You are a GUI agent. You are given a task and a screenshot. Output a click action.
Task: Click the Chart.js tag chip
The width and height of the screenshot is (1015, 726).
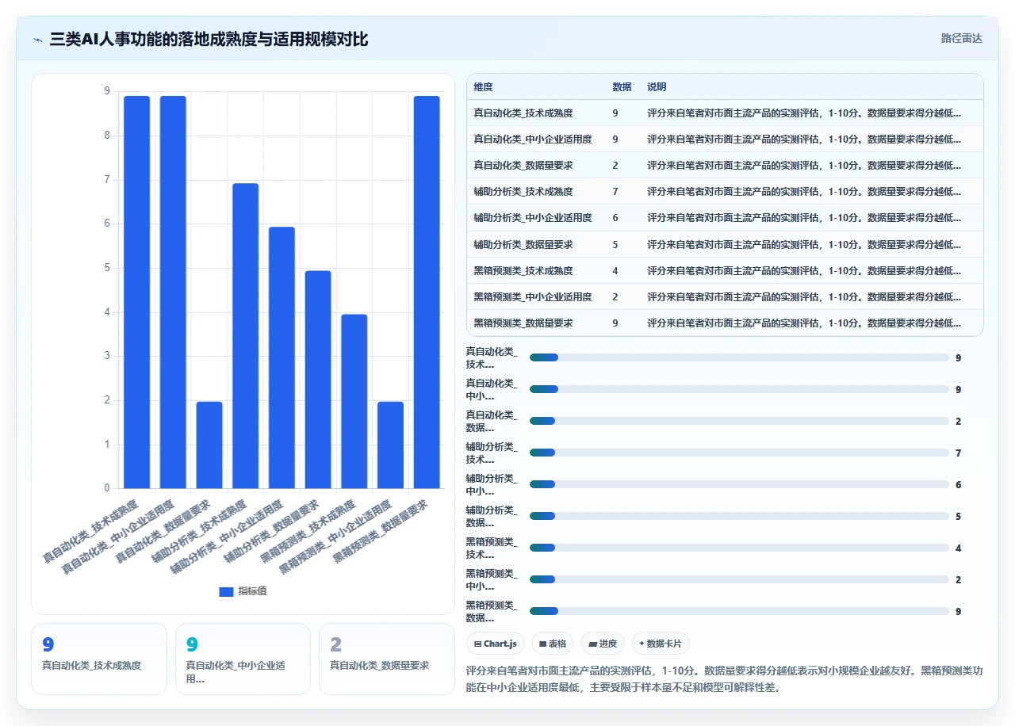click(496, 644)
